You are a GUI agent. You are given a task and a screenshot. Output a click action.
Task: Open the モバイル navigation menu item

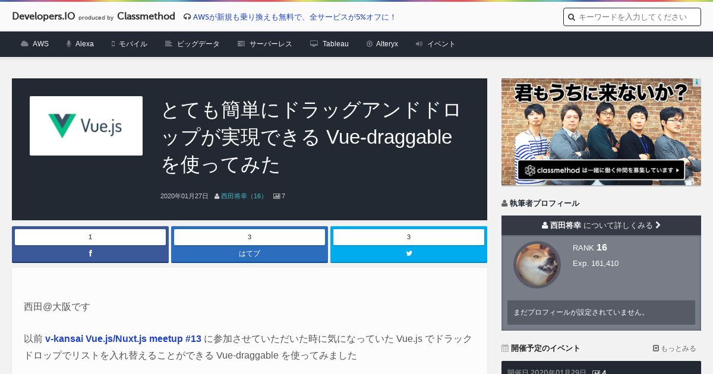[133, 44]
